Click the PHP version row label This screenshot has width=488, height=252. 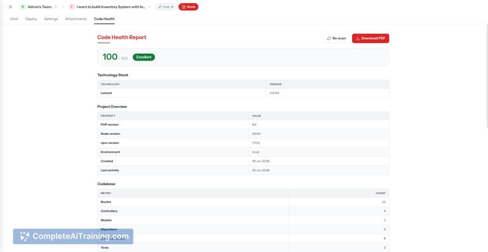click(x=110, y=124)
